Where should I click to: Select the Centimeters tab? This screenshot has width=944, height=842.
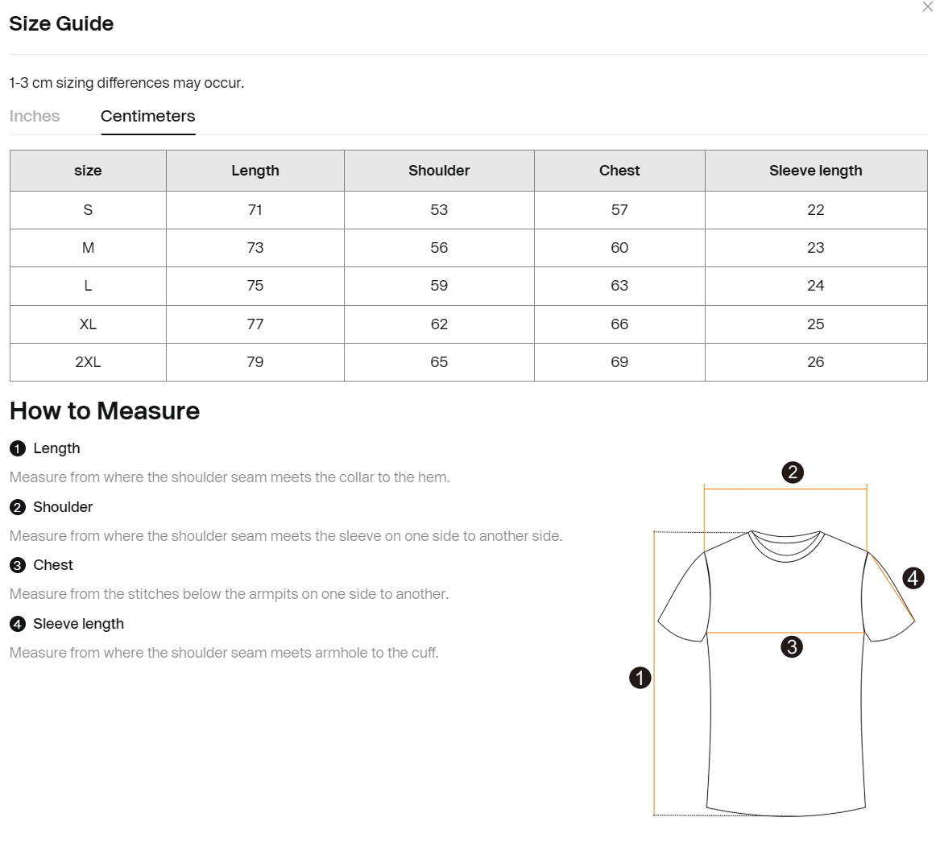point(147,116)
